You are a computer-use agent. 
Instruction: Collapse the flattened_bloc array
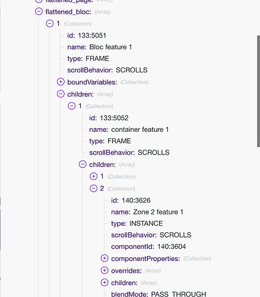pos(39,11)
